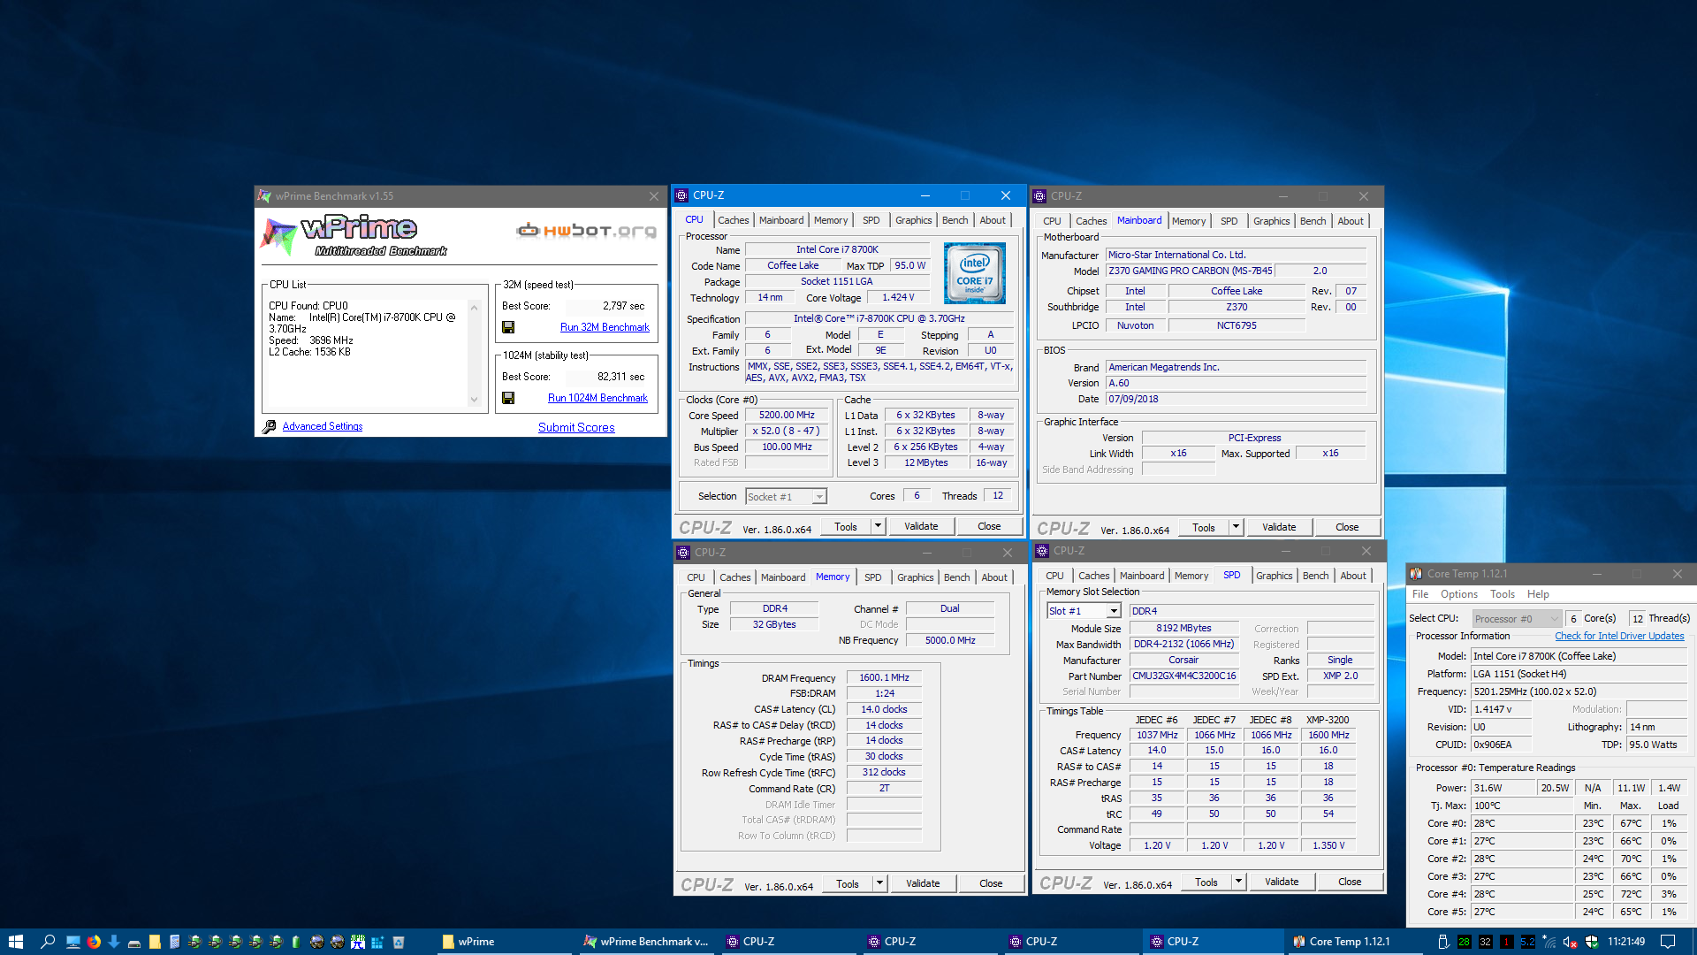Click the muted speaker tray icon
This screenshot has height=955, width=1697.
[1570, 942]
